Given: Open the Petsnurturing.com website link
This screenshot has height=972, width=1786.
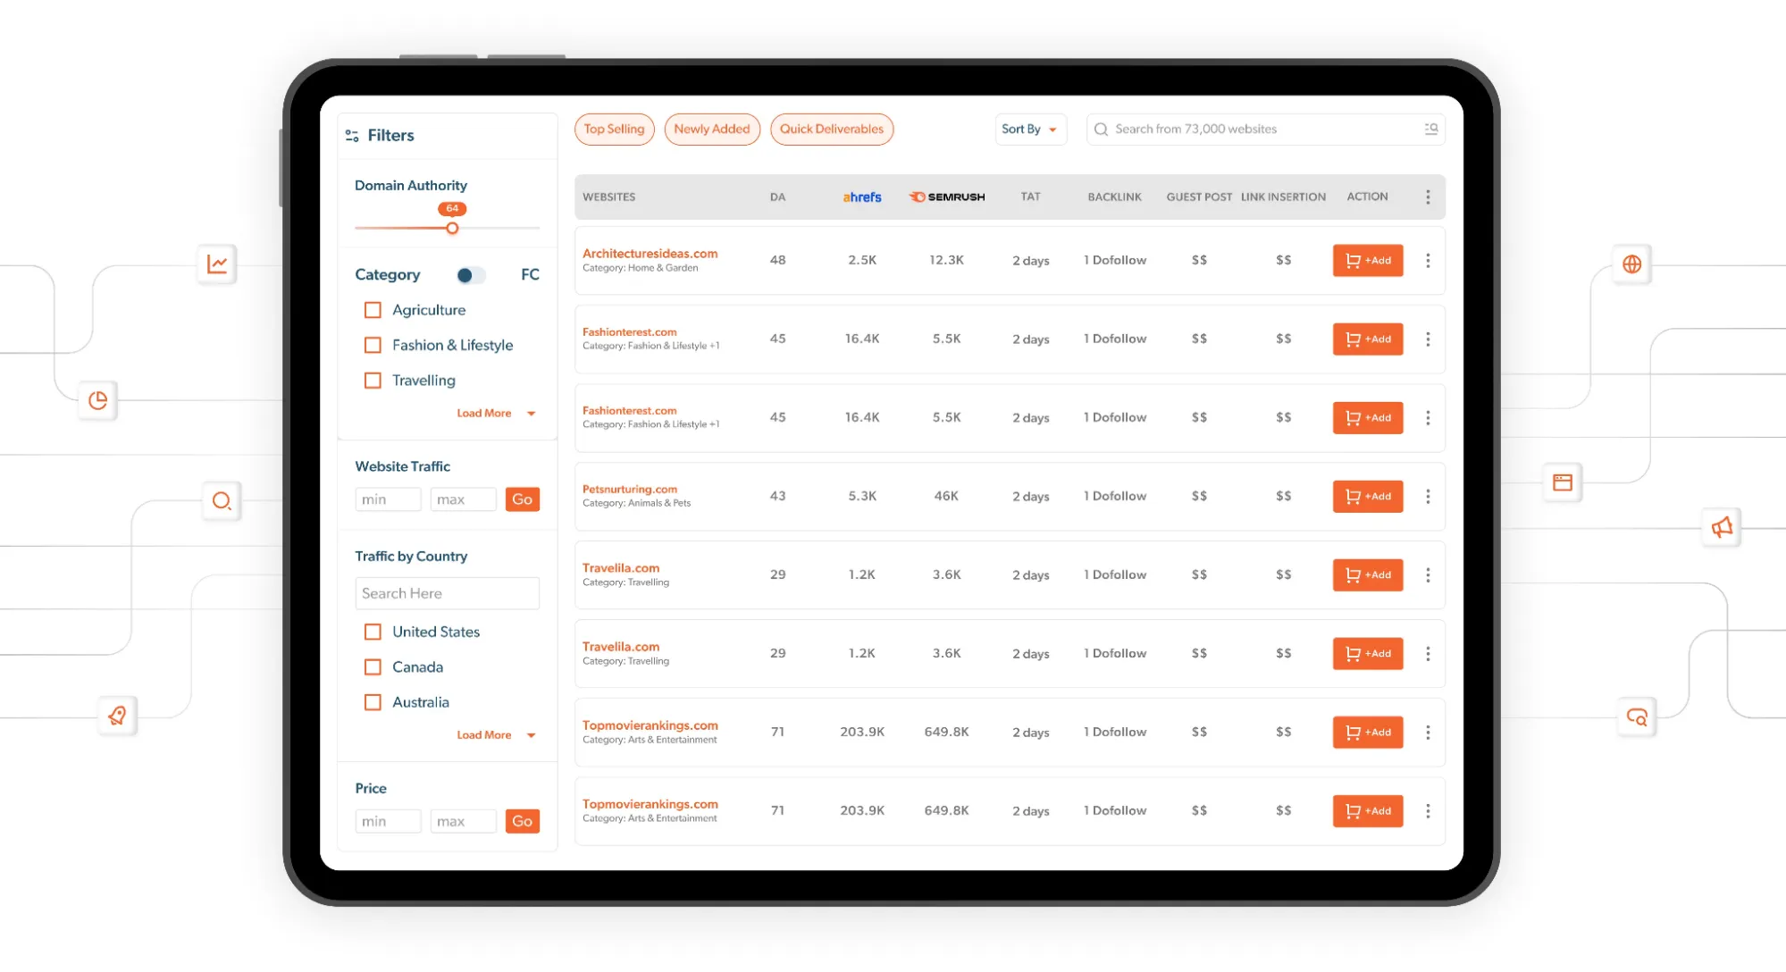Looking at the screenshot, I should point(630,490).
